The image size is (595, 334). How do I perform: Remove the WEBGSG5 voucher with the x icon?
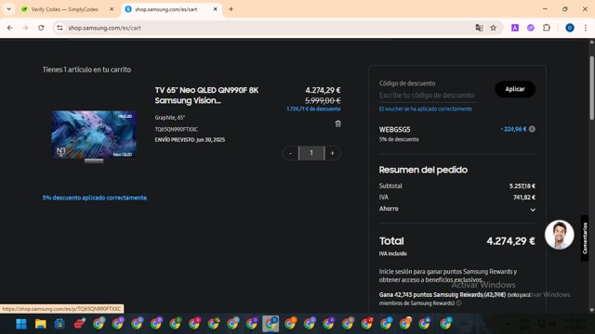532,129
